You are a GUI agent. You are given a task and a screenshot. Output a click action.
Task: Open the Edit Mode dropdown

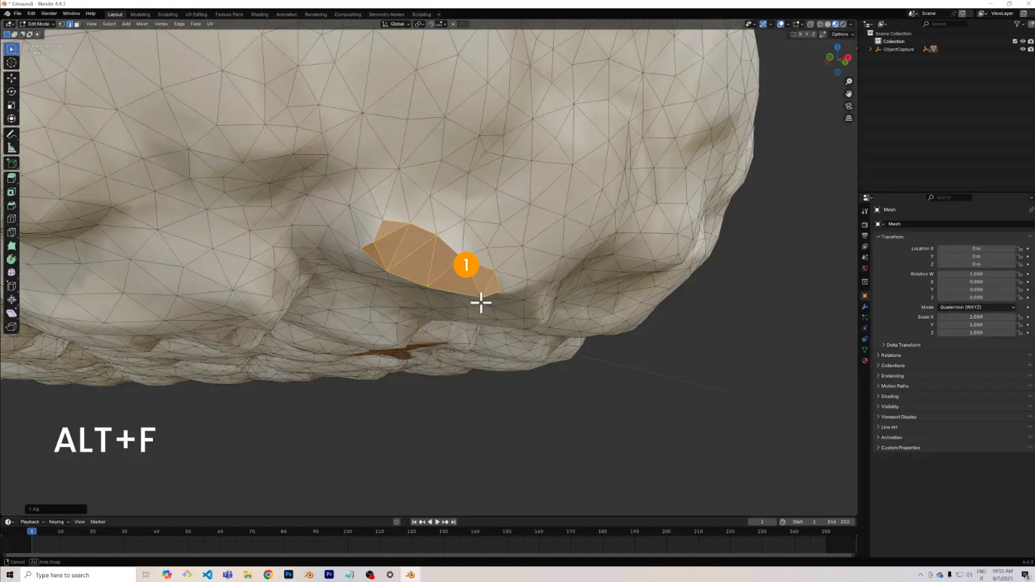point(38,24)
